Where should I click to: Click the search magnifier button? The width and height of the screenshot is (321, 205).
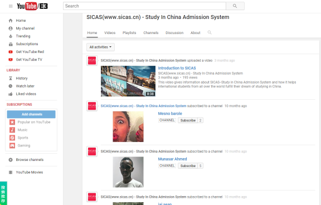tap(235, 6)
